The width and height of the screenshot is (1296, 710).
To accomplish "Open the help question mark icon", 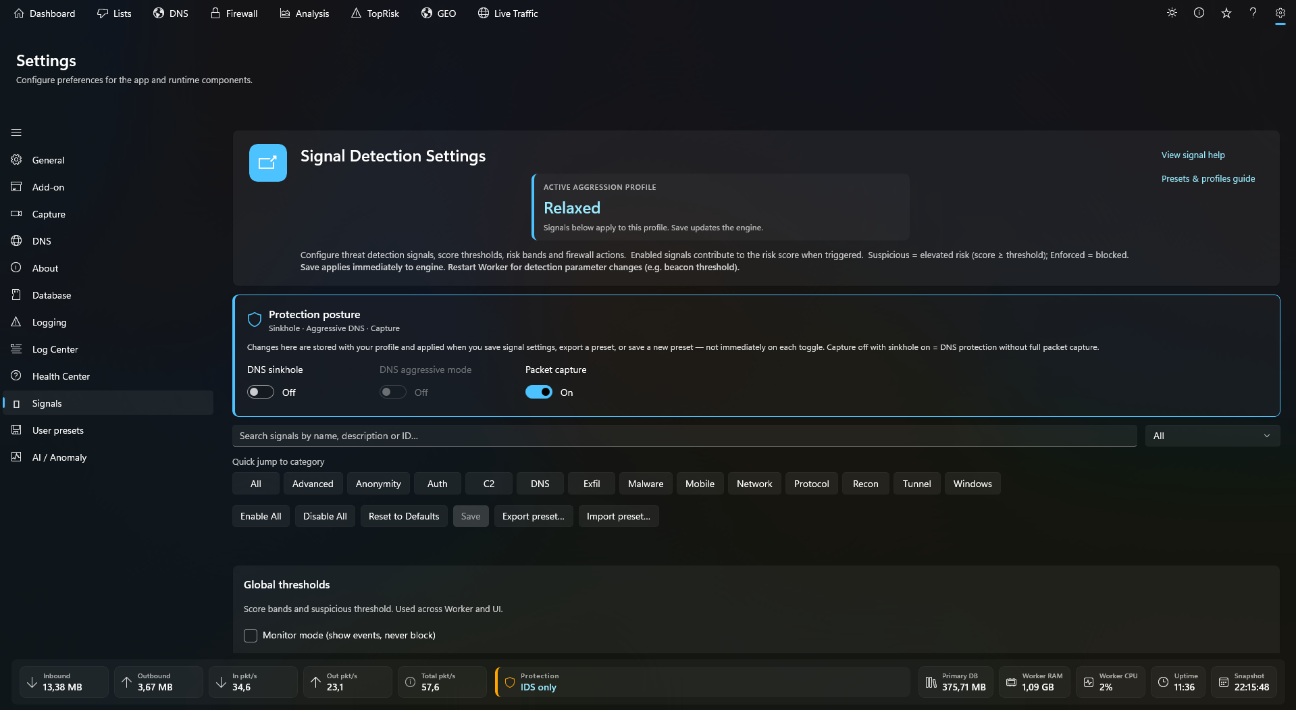I will (x=1253, y=13).
